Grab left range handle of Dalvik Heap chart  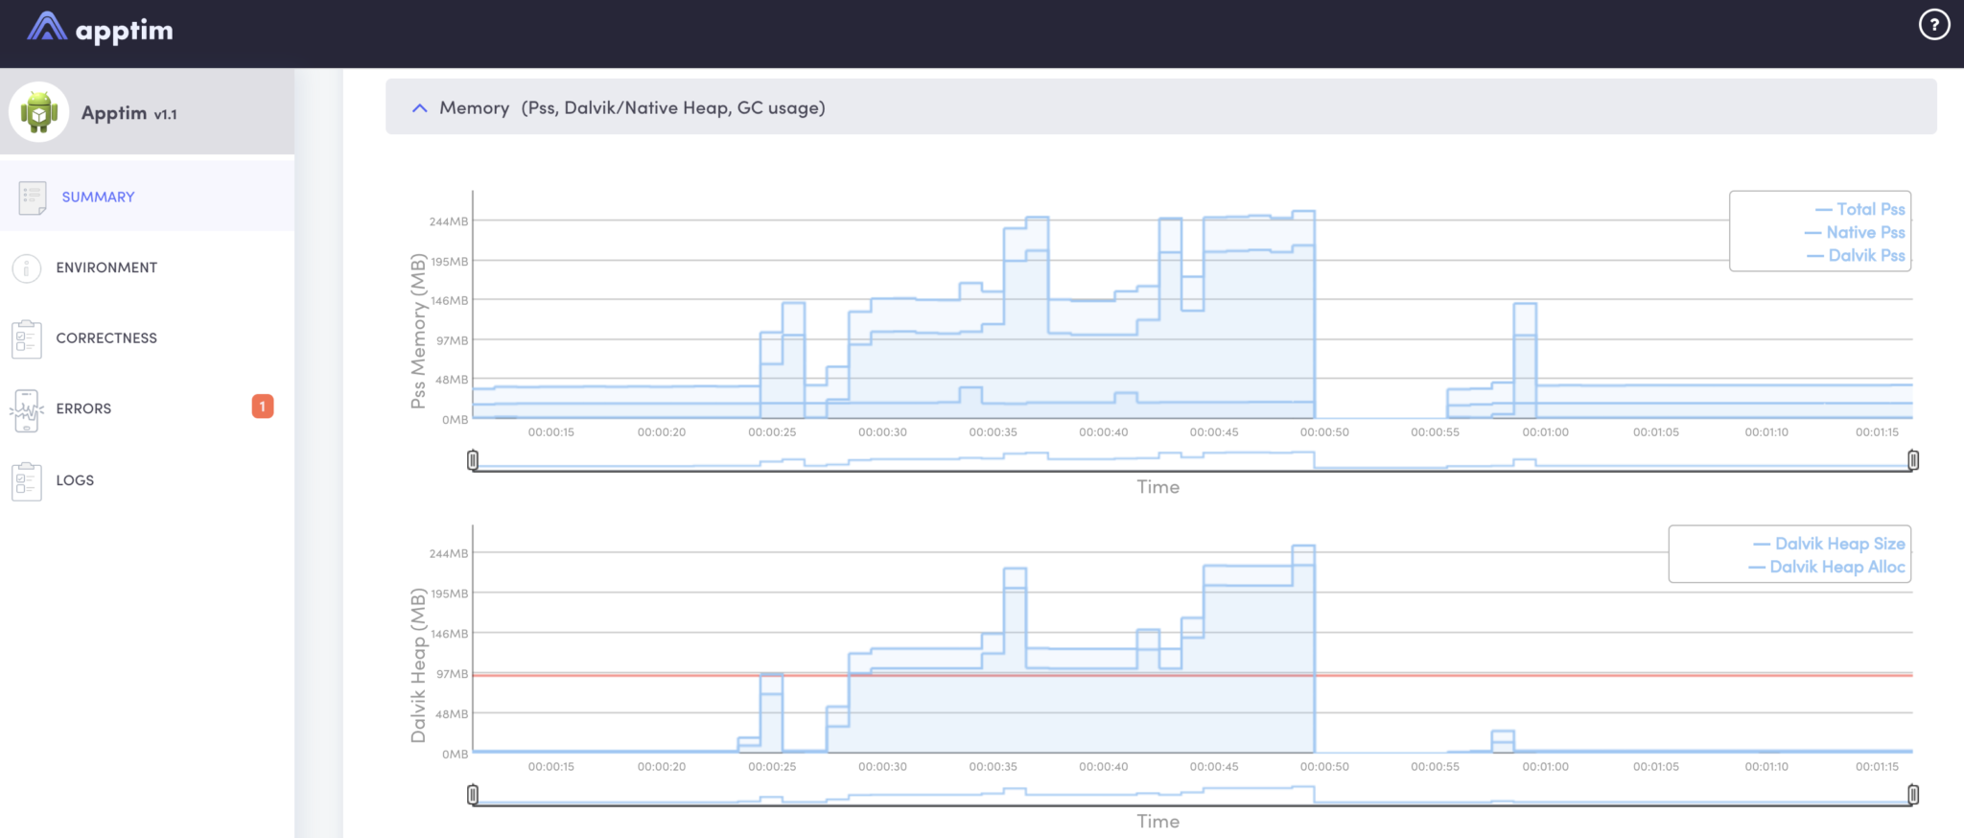(473, 795)
